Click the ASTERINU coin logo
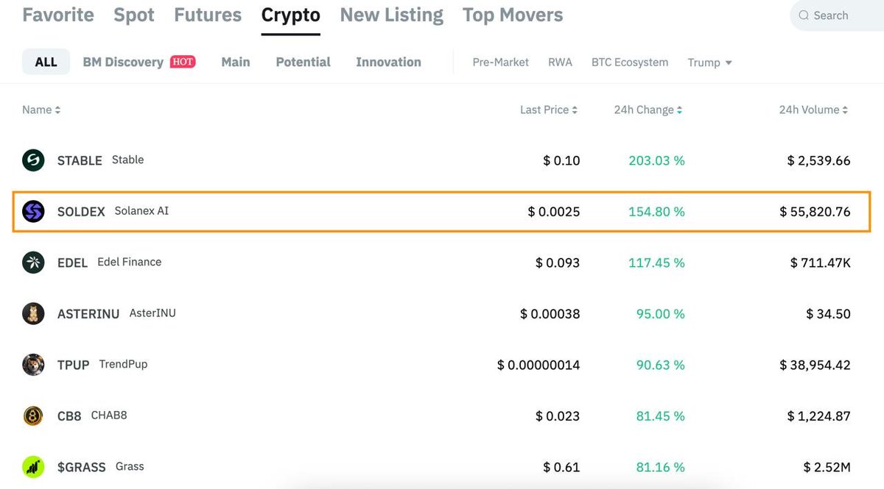 (32, 313)
